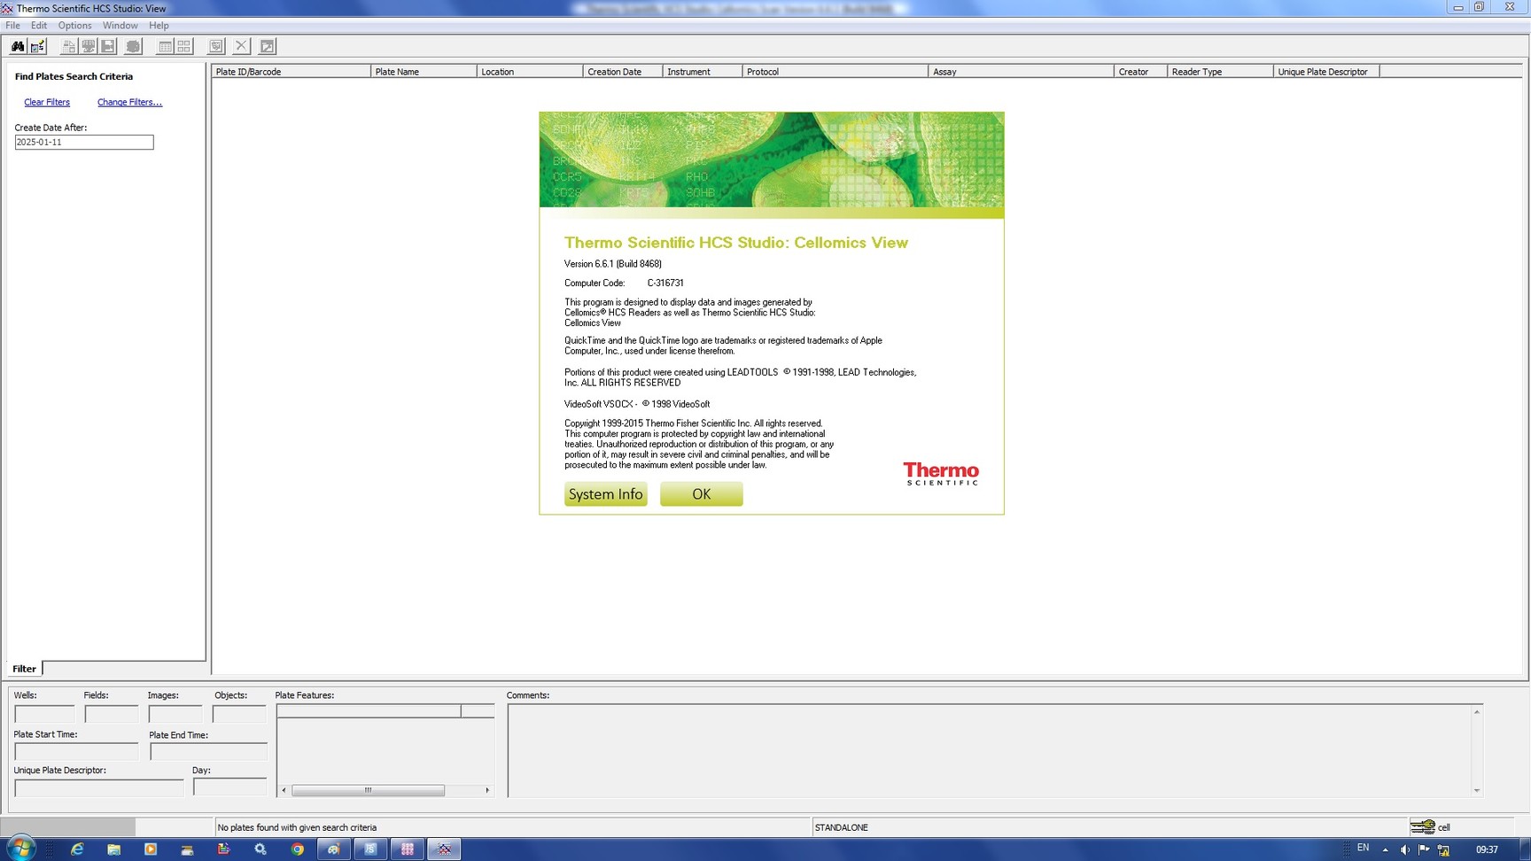This screenshot has width=1531, height=861.
Task: Click the floppy disk save toolbar icon
Action: coord(108,46)
